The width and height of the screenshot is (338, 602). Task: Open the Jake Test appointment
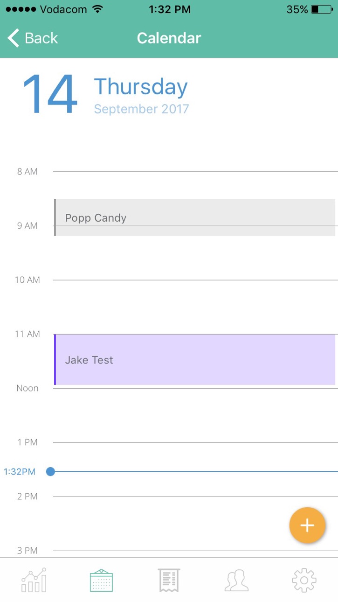click(194, 360)
